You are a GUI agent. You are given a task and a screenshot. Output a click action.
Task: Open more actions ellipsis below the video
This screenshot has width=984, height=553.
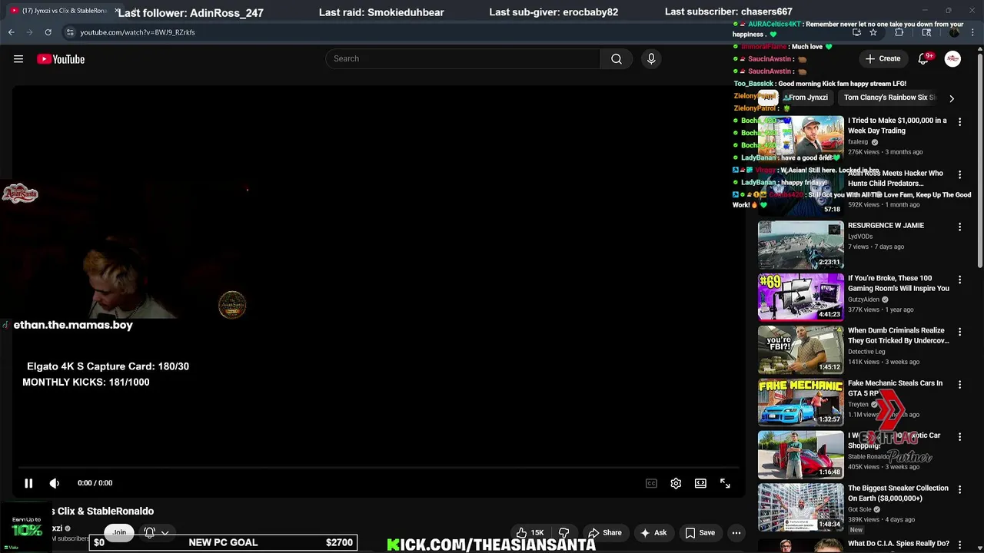736,532
